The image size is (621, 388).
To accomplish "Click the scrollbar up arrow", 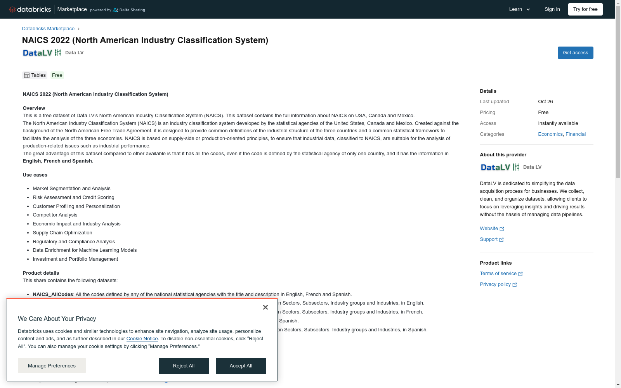I will (x=618, y=3).
